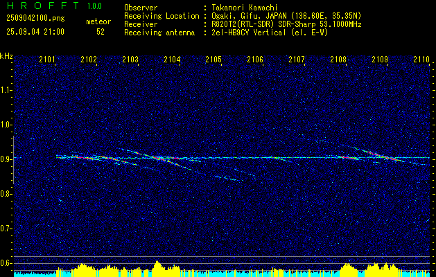Click time marker 2101
This screenshot has width=436, height=277.
(x=47, y=60)
